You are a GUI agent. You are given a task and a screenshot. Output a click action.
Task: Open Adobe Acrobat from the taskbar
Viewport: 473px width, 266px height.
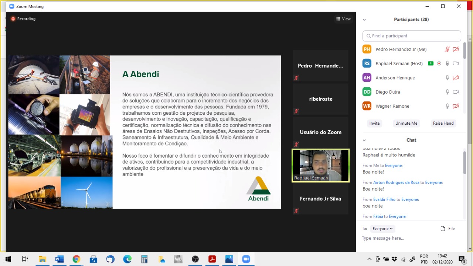[x=212, y=259]
